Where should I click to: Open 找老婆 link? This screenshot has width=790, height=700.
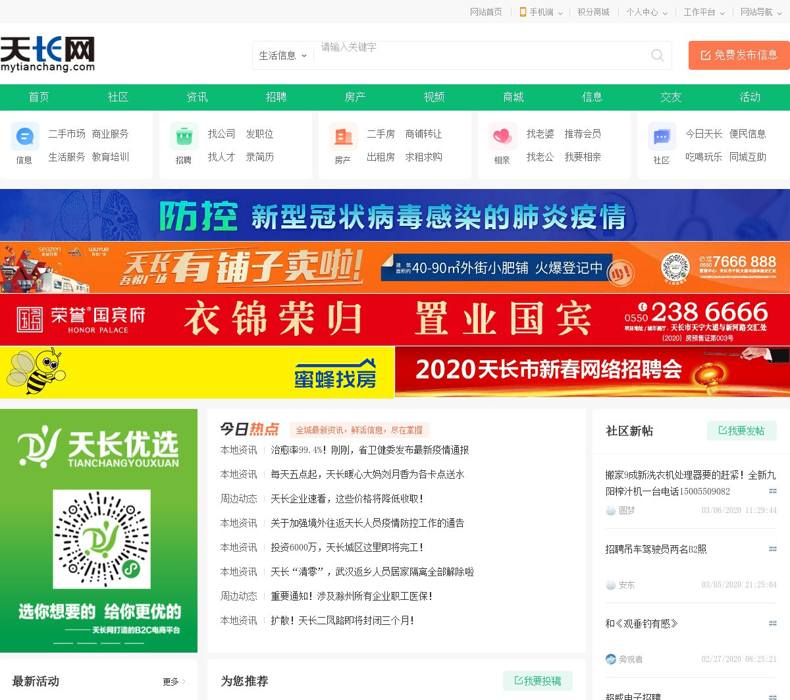[540, 134]
